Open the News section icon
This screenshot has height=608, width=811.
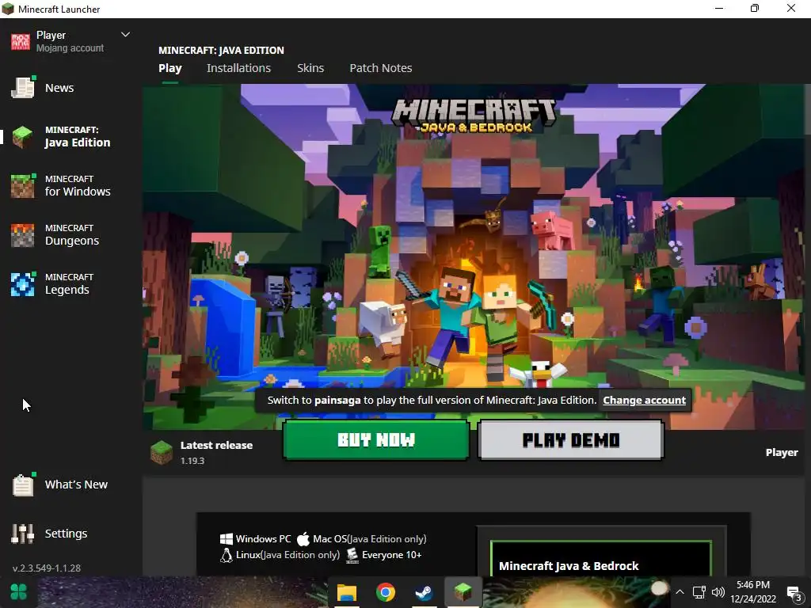23,88
